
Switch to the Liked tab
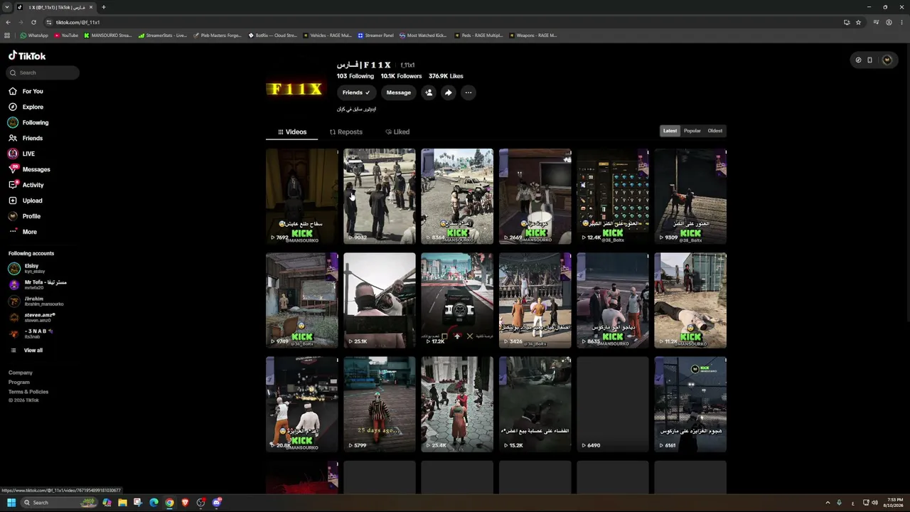[397, 132]
